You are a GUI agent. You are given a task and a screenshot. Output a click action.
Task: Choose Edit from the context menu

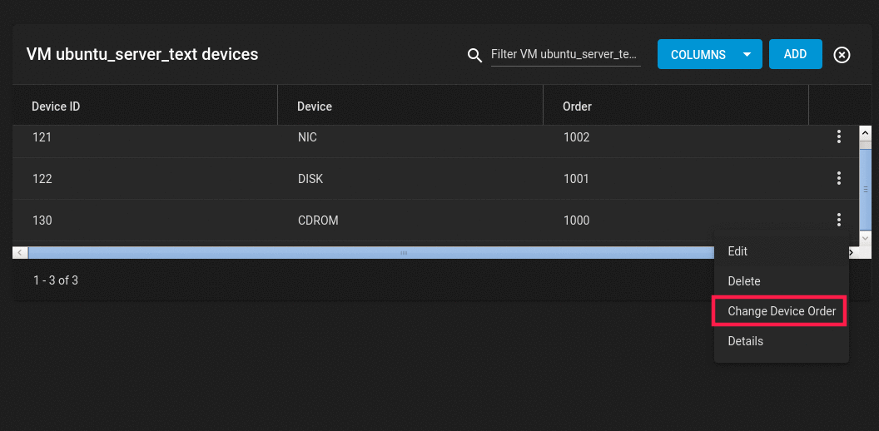(737, 251)
